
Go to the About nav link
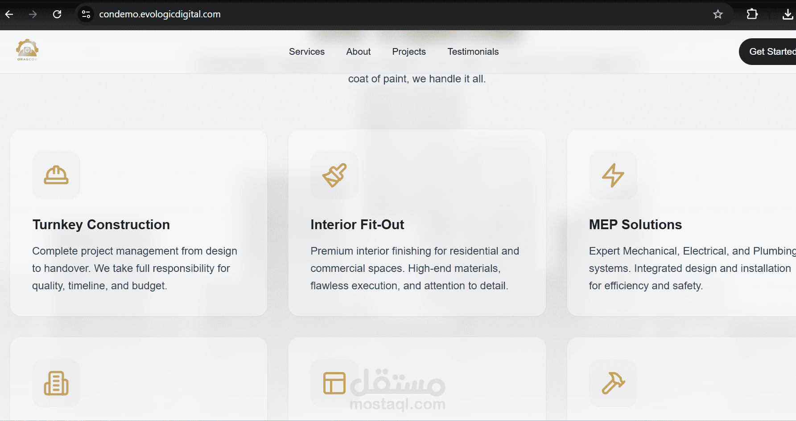pyautogui.click(x=358, y=52)
